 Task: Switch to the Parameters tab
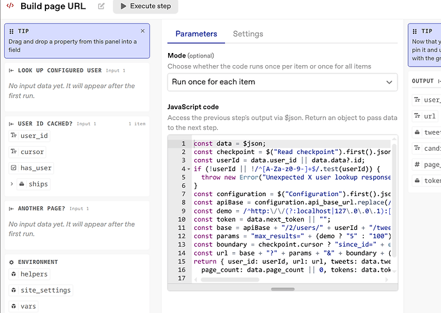pos(196,34)
